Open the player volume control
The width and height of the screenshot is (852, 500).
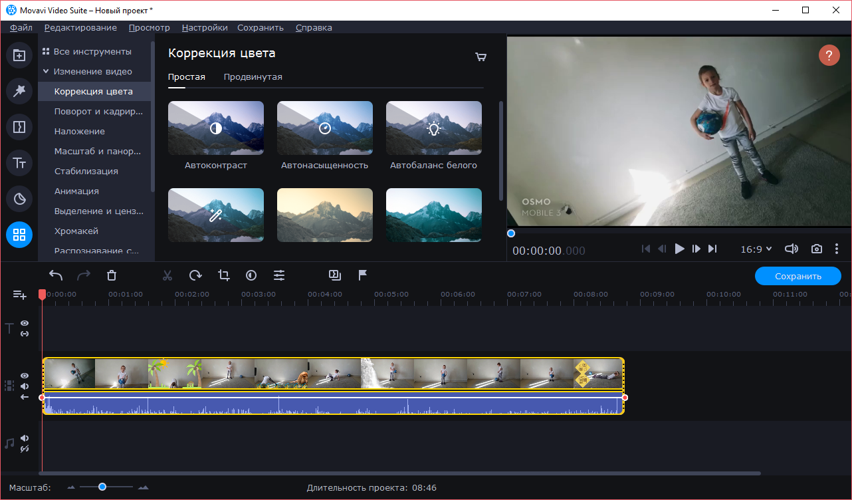coord(791,249)
